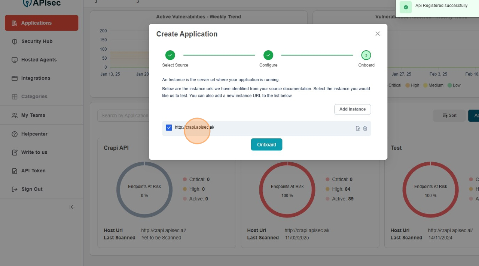Click the API Token icon
479x266 pixels.
pyautogui.click(x=15, y=171)
